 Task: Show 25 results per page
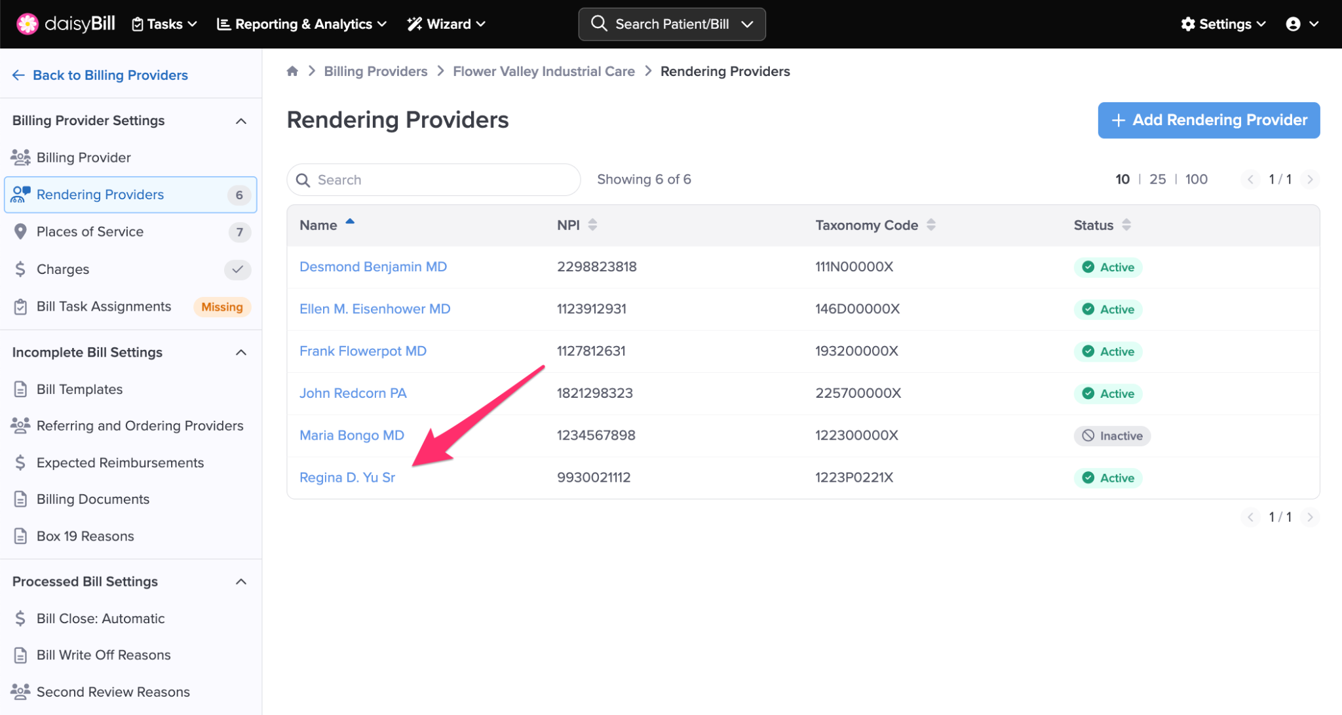[1157, 179]
